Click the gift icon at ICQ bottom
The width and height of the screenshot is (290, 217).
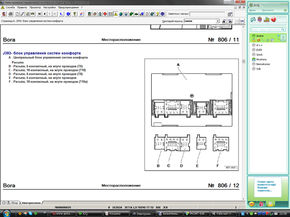(x=261, y=204)
